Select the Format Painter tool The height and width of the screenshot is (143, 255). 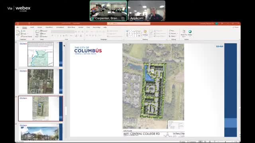(27, 37)
